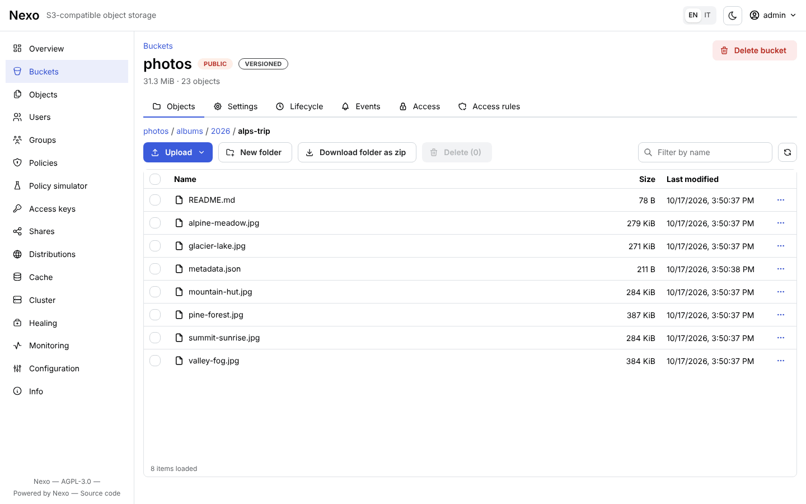
Task: Open Configuration page in sidebar
Action: (67, 368)
